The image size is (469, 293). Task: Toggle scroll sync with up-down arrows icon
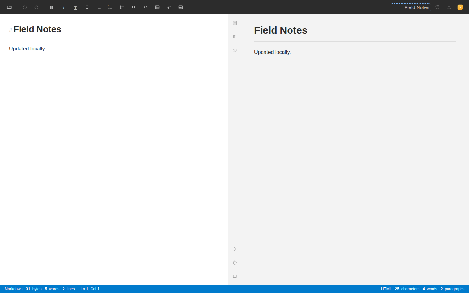click(235, 249)
